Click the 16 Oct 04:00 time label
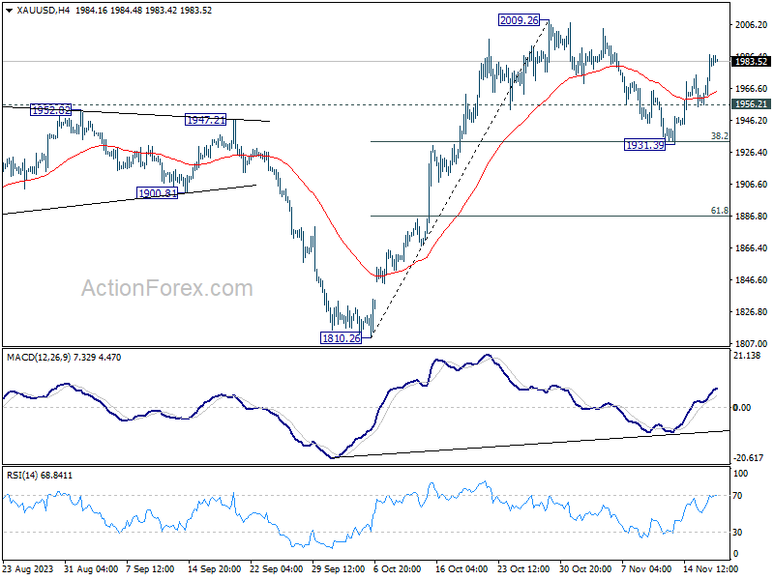The width and height of the screenshot is (774, 580). [x=461, y=568]
